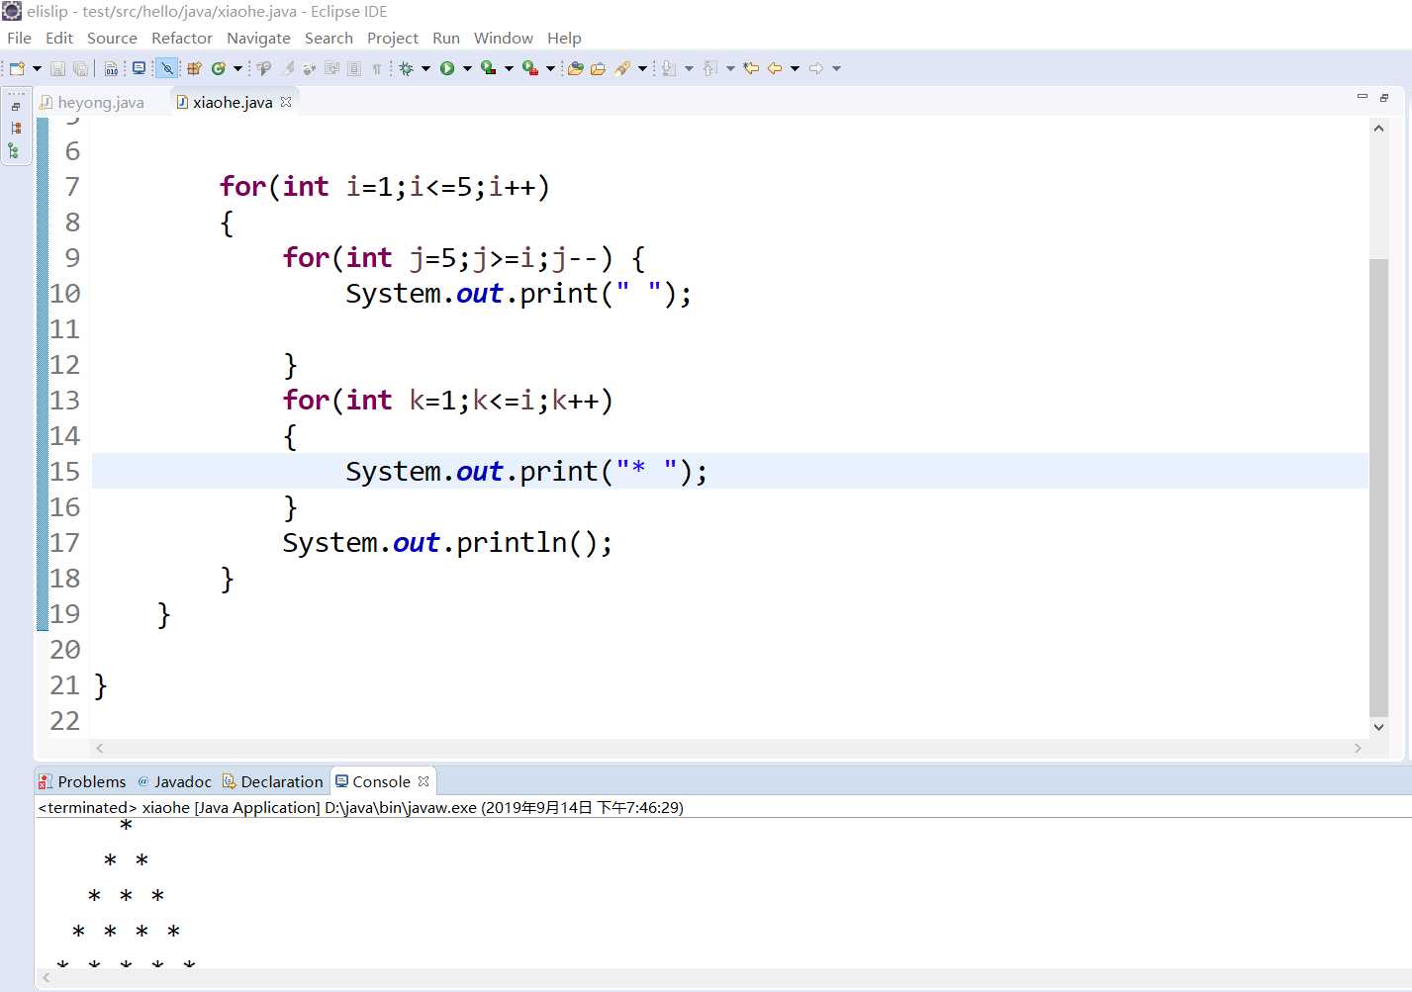Click the editor scroll down arrow
1412x992 pixels.
(x=1378, y=727)
